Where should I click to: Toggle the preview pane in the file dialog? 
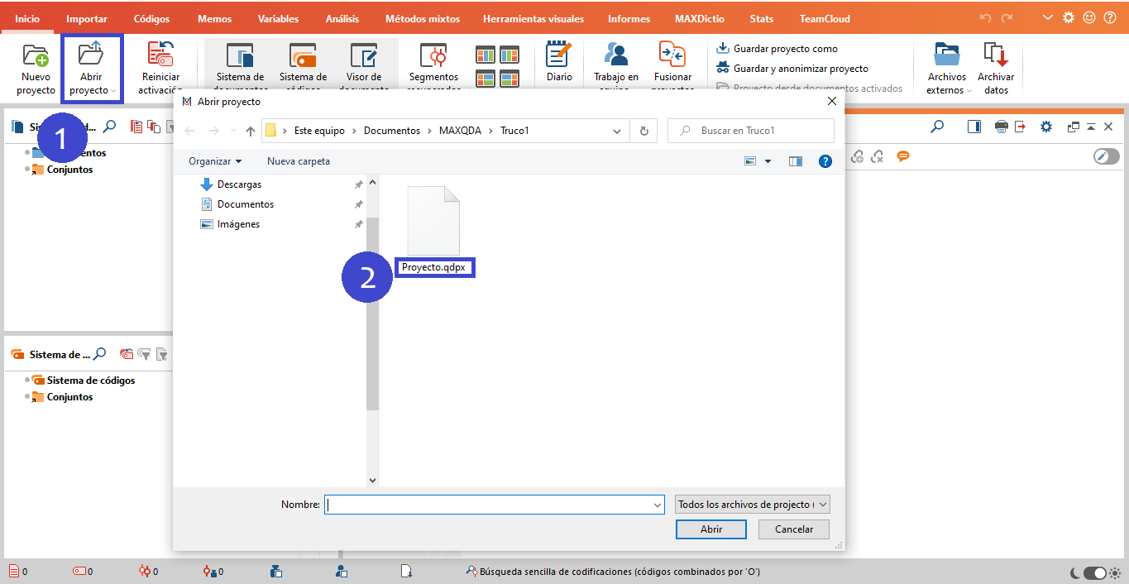[x=796, y=161]
